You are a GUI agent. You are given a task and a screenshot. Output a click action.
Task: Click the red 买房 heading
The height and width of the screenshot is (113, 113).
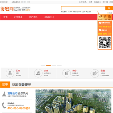18,71
